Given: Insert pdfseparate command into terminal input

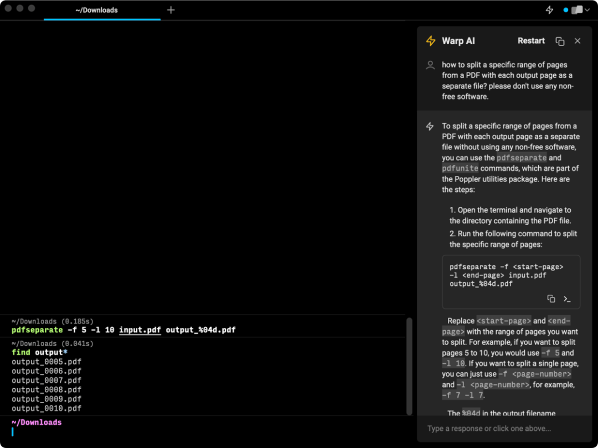Looking at the screenshot, I should tap(567, 299).
